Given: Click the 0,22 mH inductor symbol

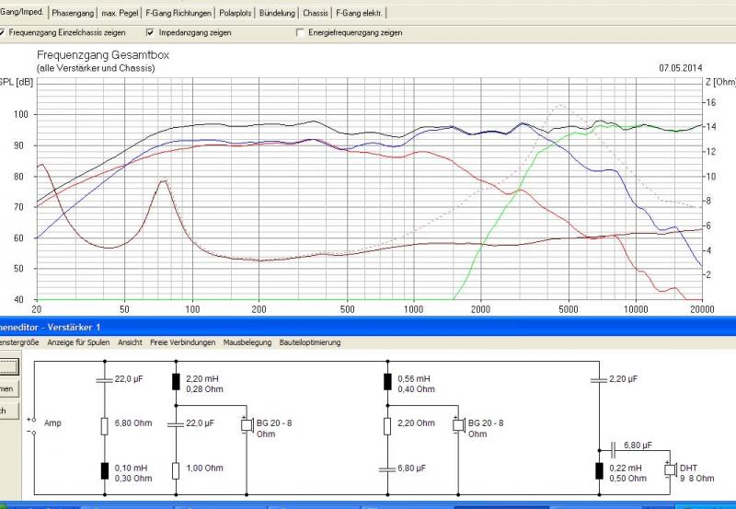Looking at the screenshot, I should (598, 470).
